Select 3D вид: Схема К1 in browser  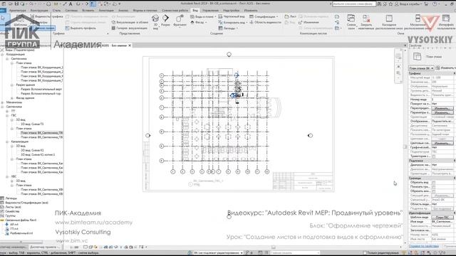[x=32, y=150]
